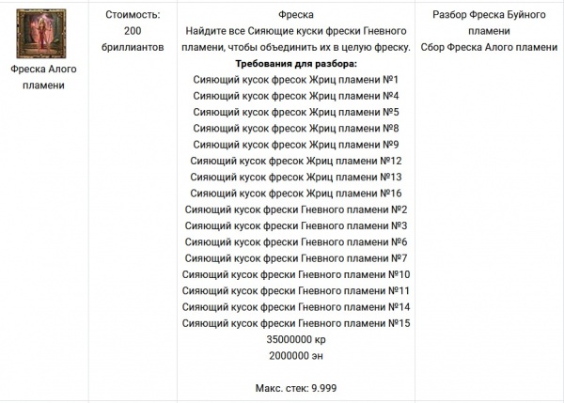Select the Разбор Фреска Буйного пламени text
Viewport: 564px width, 403px height.
click(489, 23)
